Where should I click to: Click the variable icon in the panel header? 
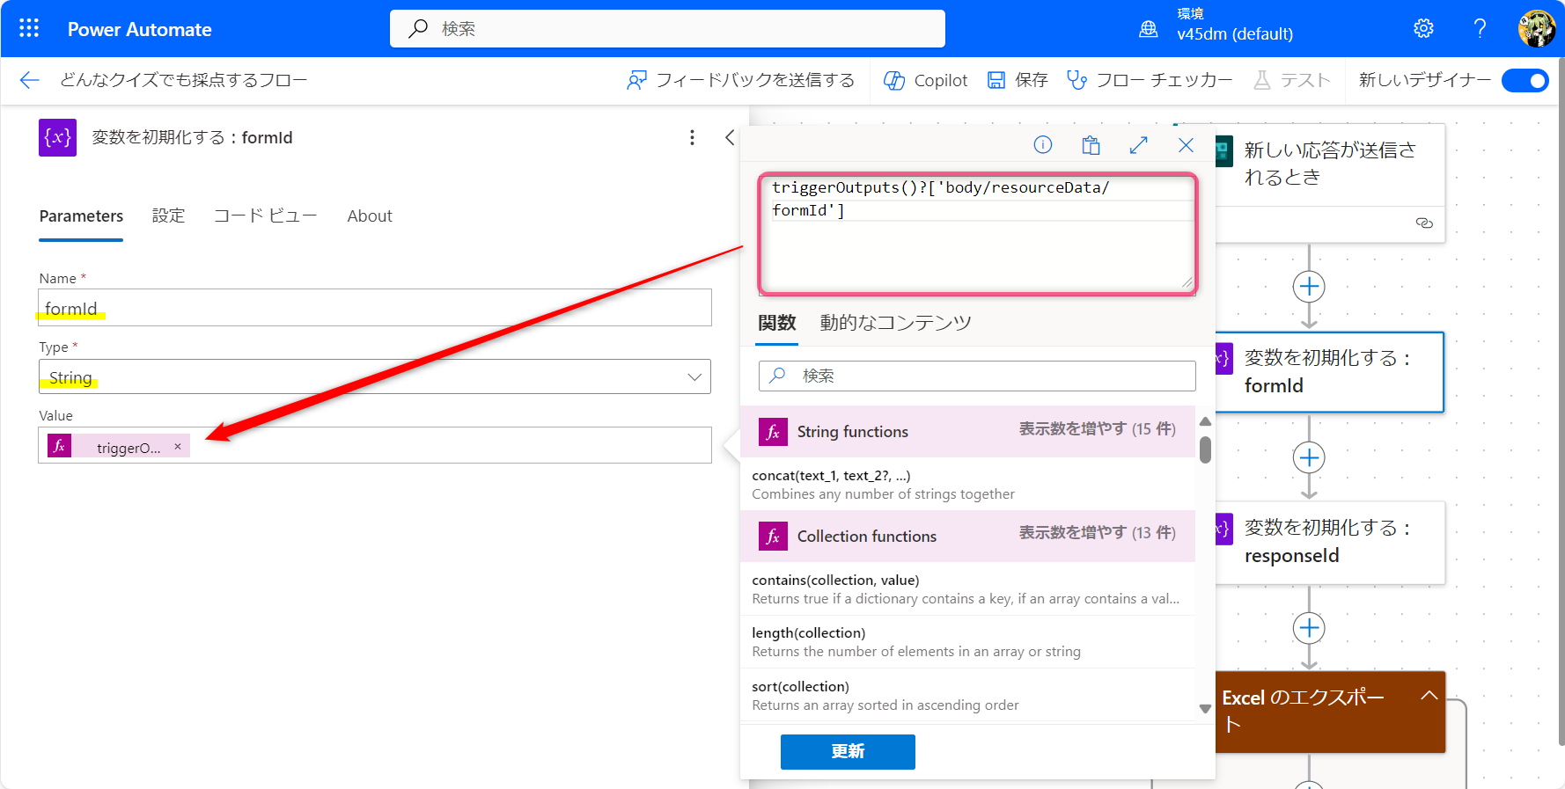pos(57,137)
